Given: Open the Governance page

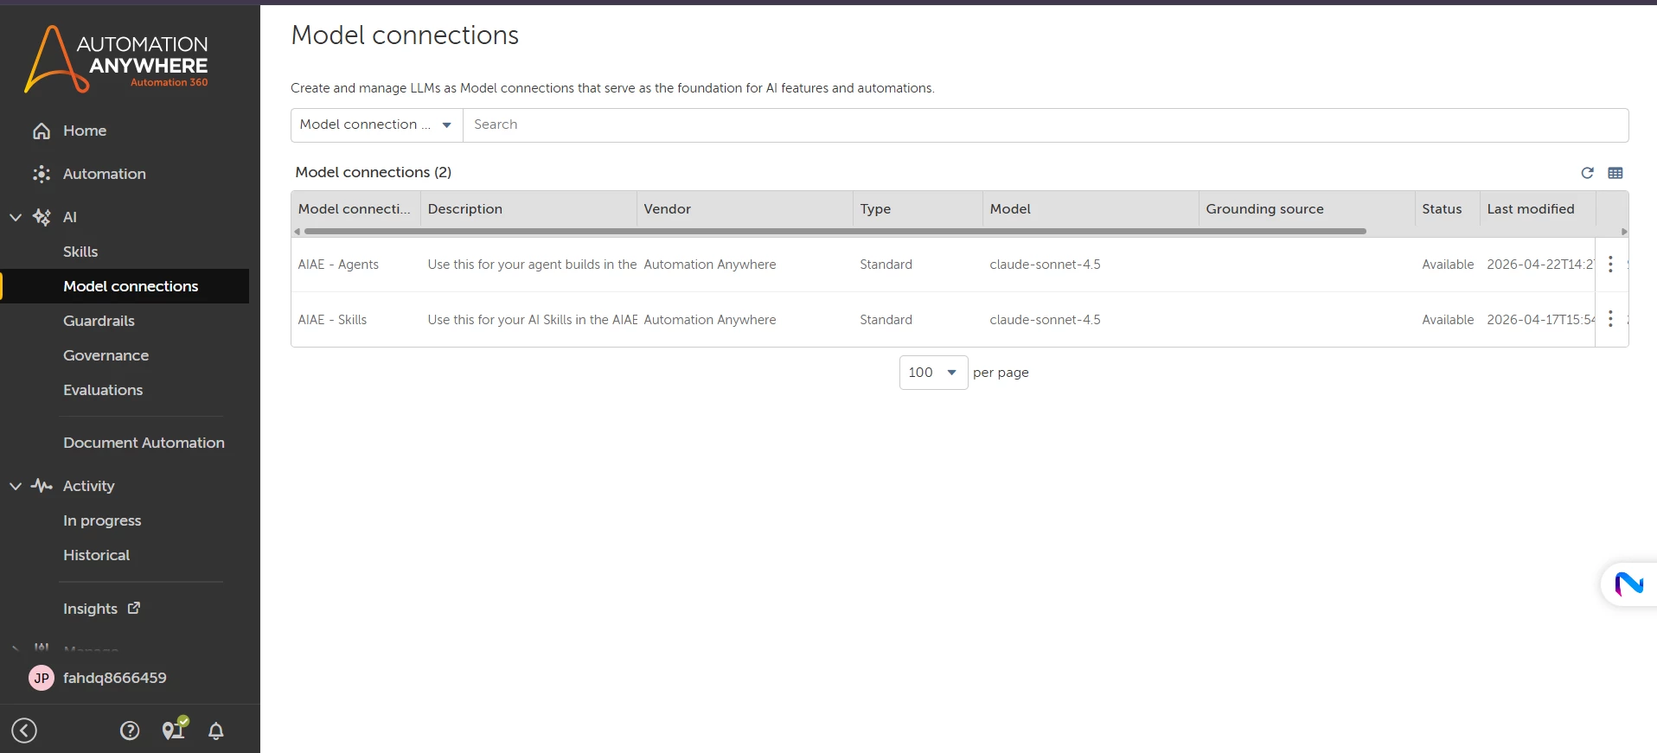Looking at the screenshot, I should coord(106,355).
